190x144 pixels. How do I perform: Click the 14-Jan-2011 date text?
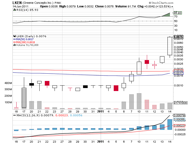click(20, 7)
